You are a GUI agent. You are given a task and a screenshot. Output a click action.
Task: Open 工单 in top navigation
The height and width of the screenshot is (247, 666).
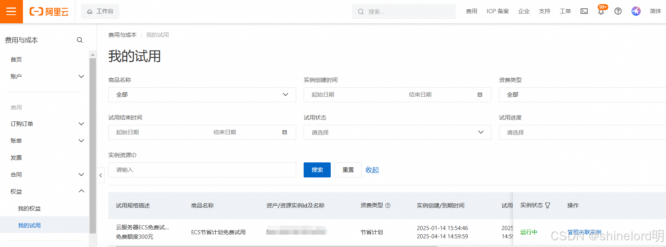point(565,11)
